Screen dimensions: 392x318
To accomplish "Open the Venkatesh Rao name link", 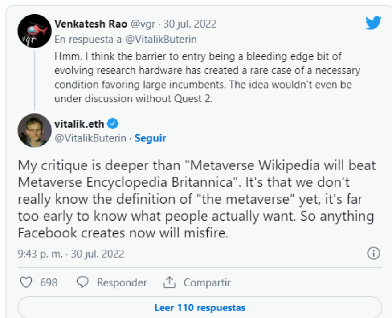I will point(91,24).
